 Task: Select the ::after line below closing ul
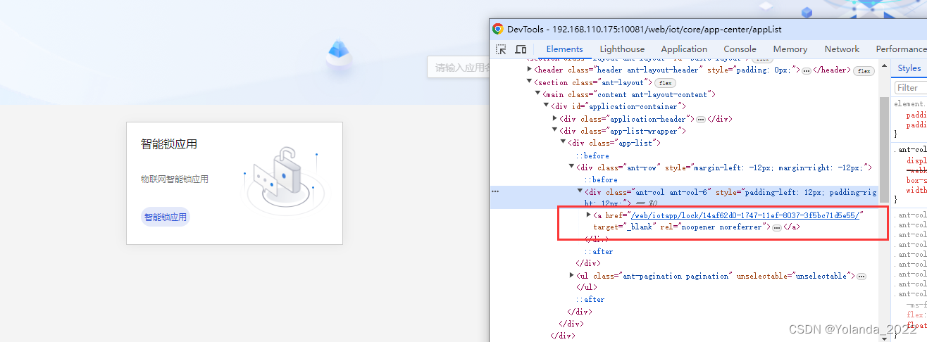pyautogui.click(x=590, y=300)
